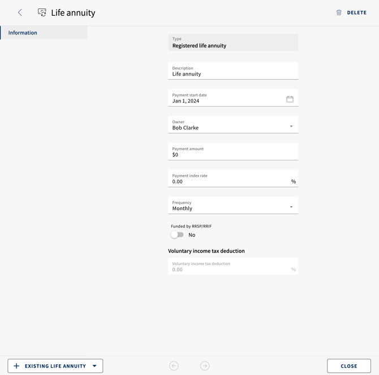Screen dimensions: 379x375
Task: Click the next arrow circle icon
Action: [x=205, y=366]
